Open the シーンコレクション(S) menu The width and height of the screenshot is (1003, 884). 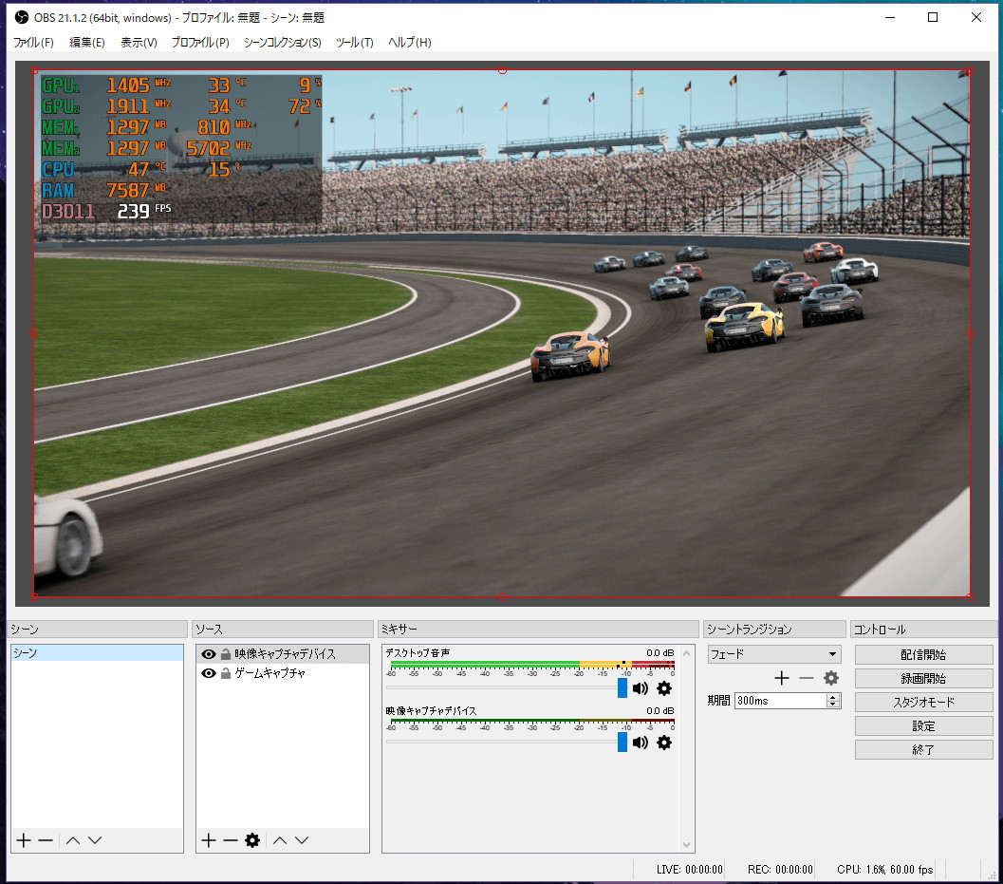tap(282, 42)
